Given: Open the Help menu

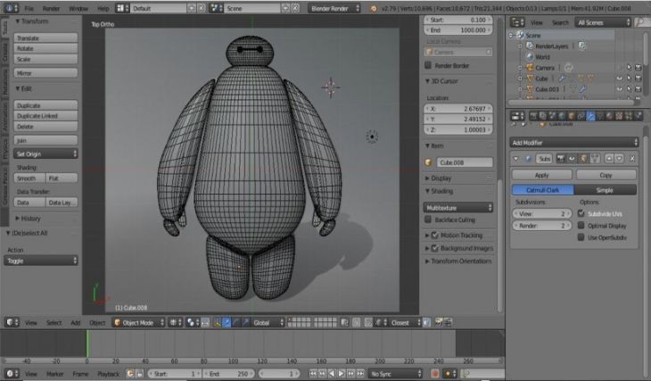Looking at the screenshot, I should click(x=103, y=8).
